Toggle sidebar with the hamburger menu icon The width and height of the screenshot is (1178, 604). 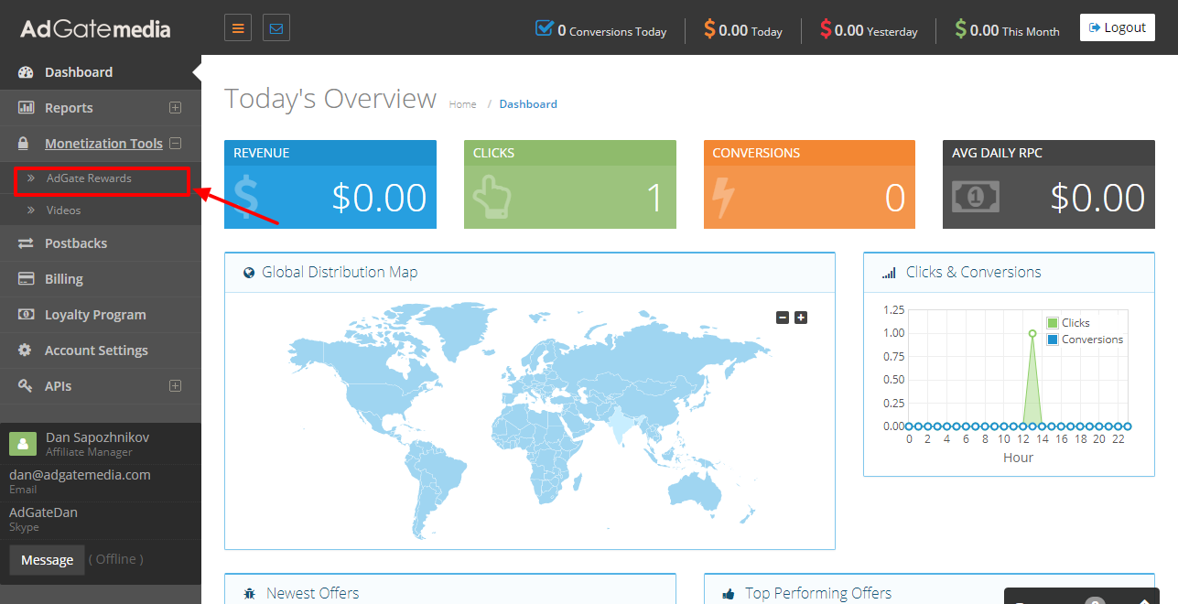[x=238, y=27]
